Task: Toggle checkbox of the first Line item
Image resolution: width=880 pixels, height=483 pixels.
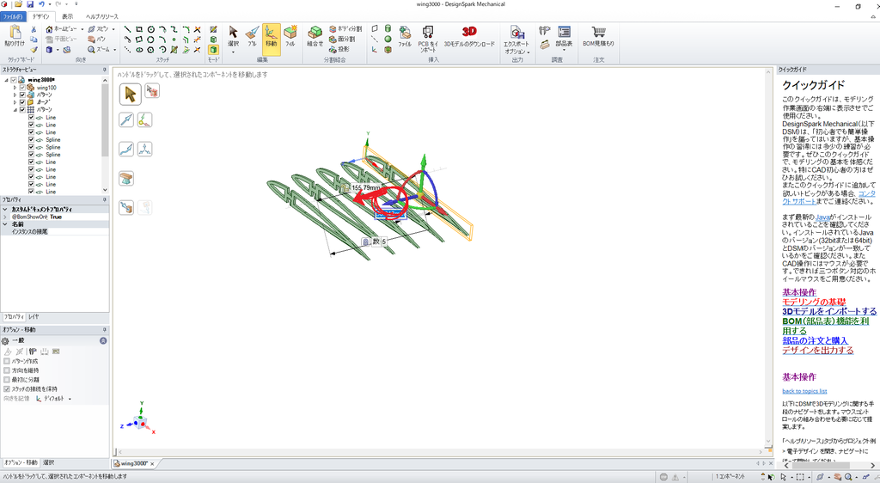Action: [32, 117]
